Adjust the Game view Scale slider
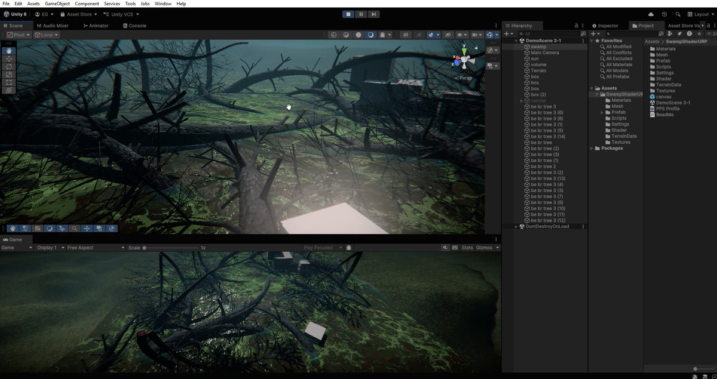 tap(171, 248)
